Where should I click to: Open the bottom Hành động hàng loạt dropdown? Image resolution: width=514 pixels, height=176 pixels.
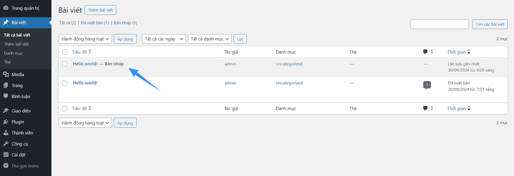click(x=85, y=123)
